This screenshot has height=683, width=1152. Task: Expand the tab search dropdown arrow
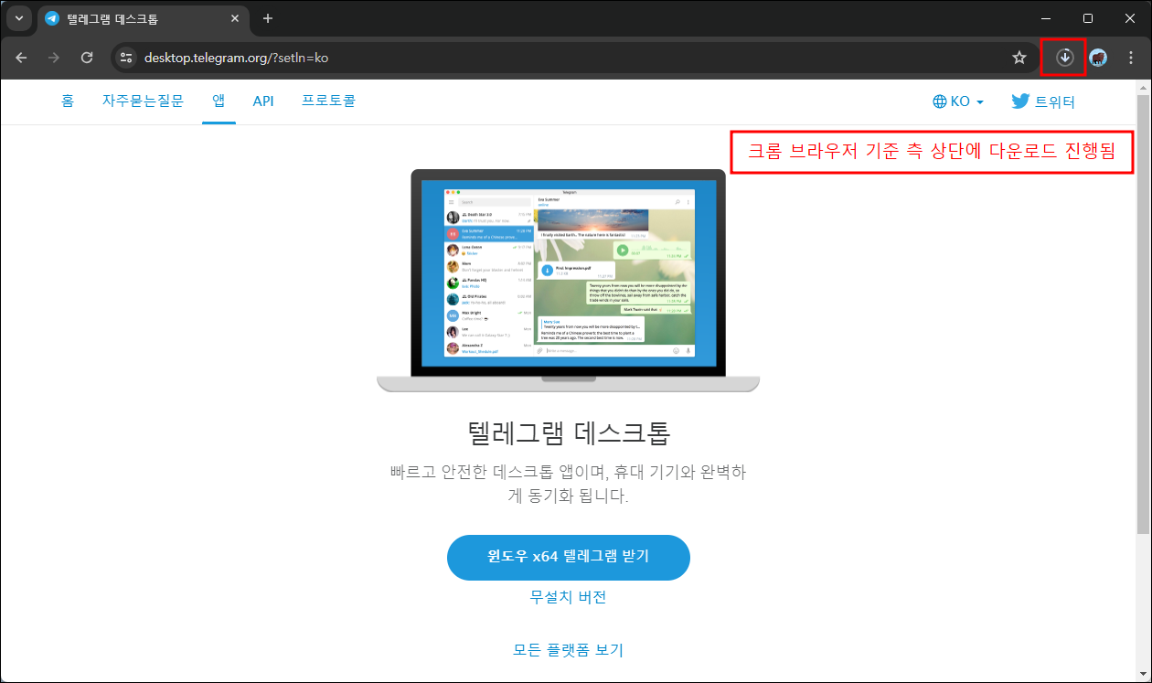point(18,18)
